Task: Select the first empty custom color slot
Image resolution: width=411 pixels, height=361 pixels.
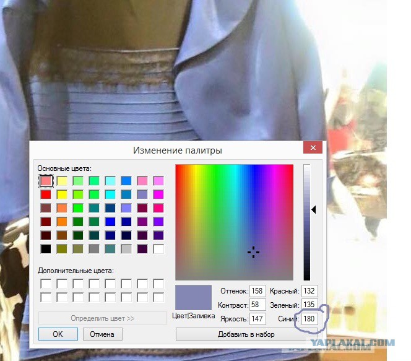Action: [x=46, y=284]
